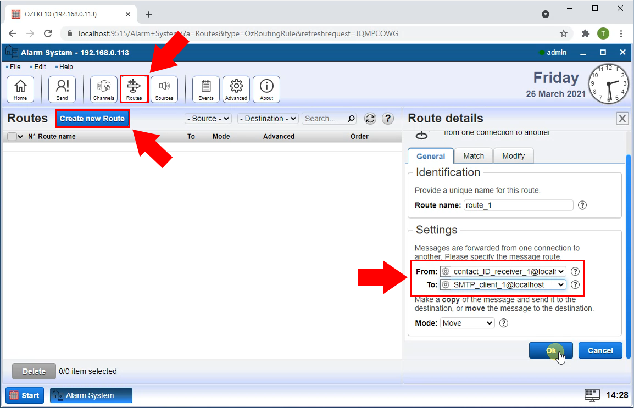The height and width of the screenshot is (408, 634).
Task: Click the Create new Route button
Action: (x=92, y=119)
